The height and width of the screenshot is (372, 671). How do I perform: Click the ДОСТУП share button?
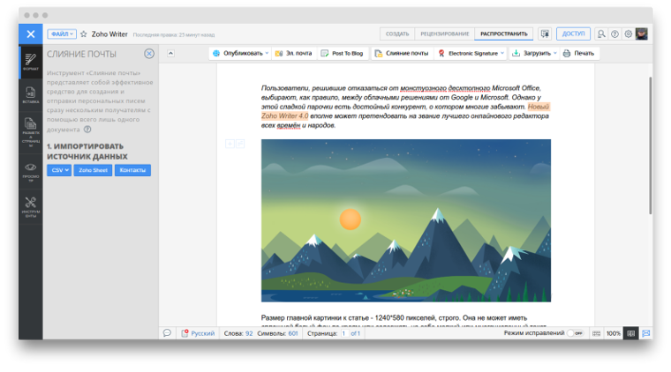pos(573,33)
